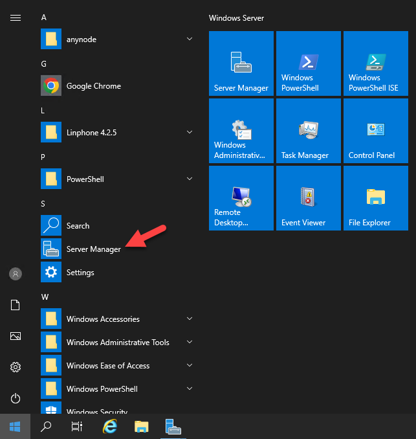Expand the anynode folder chevron
Image resolution: width=416 pixels, height=439 pixels.
click(x=190, y=39)
